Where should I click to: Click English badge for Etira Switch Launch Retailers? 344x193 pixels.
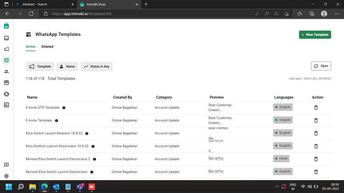[282, 133]
